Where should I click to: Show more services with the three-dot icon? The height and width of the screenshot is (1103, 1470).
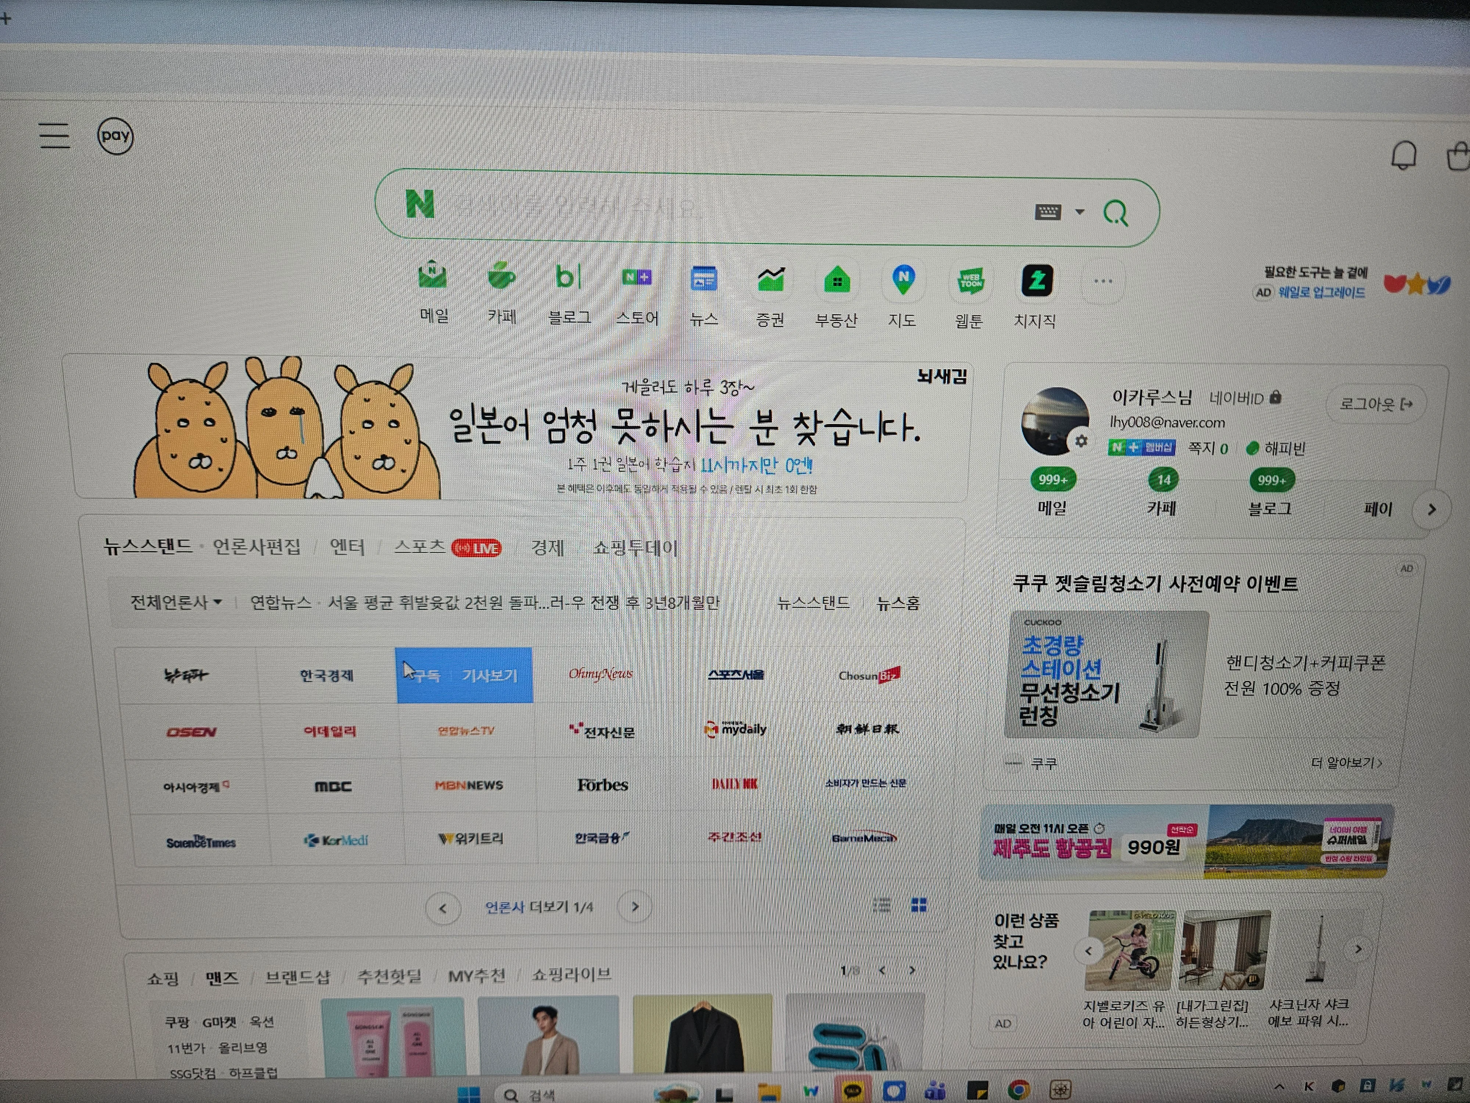tap(1102, 281)
